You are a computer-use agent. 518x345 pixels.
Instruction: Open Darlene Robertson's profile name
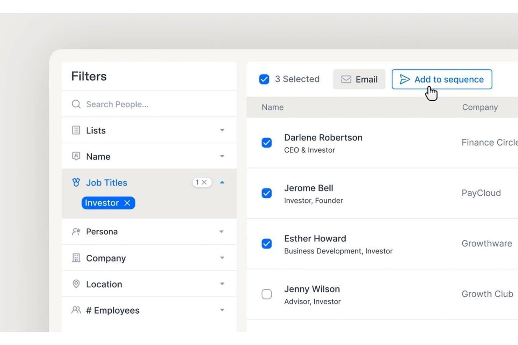323,137
